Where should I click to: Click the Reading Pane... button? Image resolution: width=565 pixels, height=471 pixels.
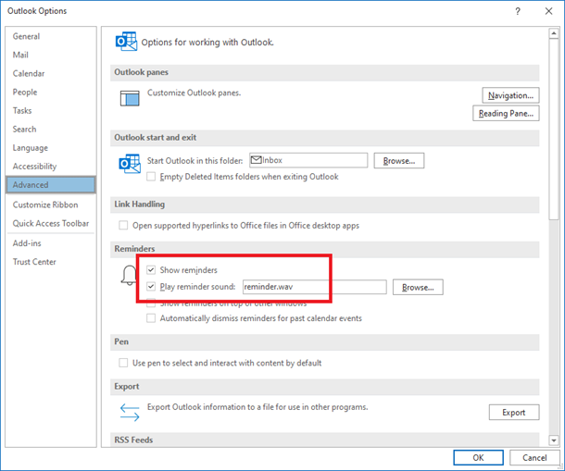(x=506, y=114)
